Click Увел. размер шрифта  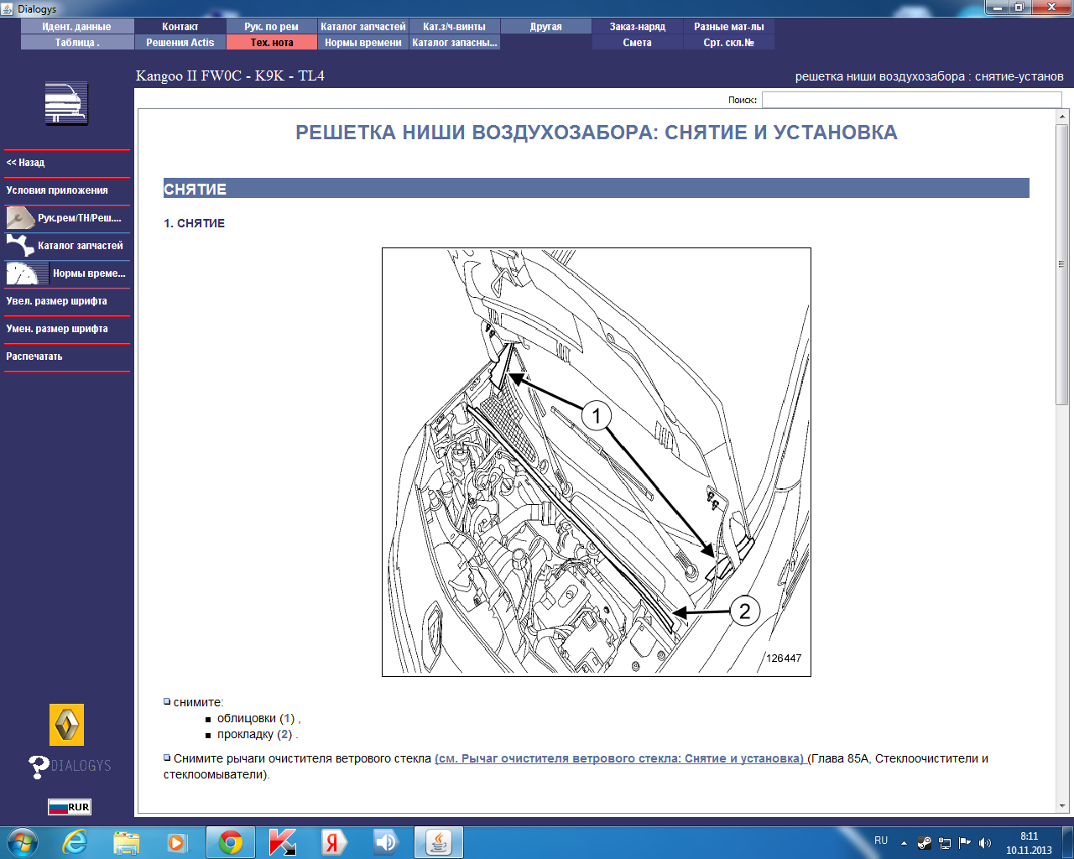[67, 301]
